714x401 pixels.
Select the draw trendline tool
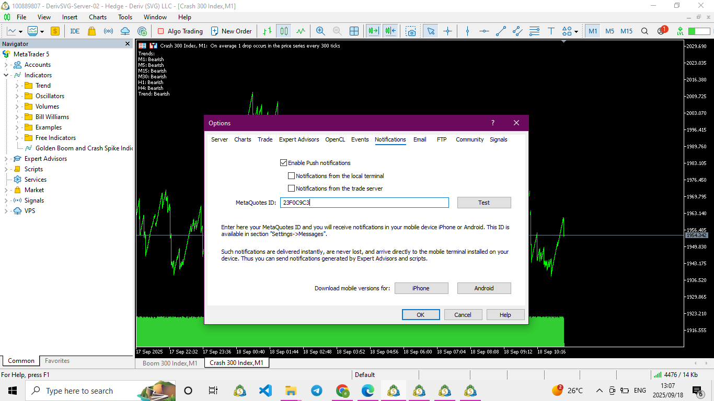[x=501, y=31]
